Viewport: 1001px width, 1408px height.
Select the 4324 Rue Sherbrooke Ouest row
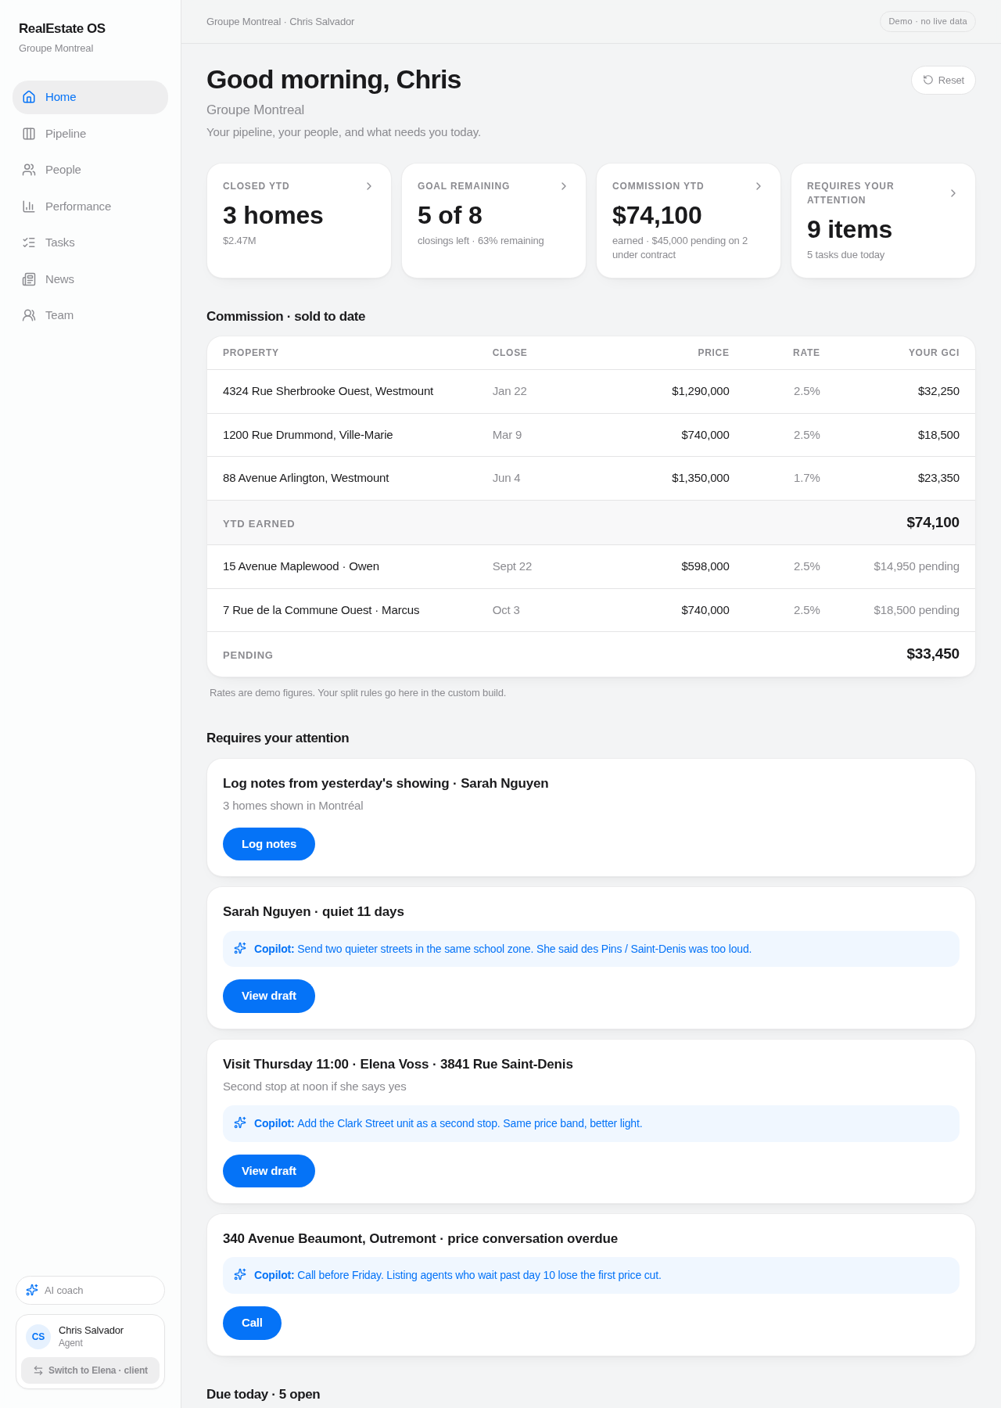tap(591, 391)
